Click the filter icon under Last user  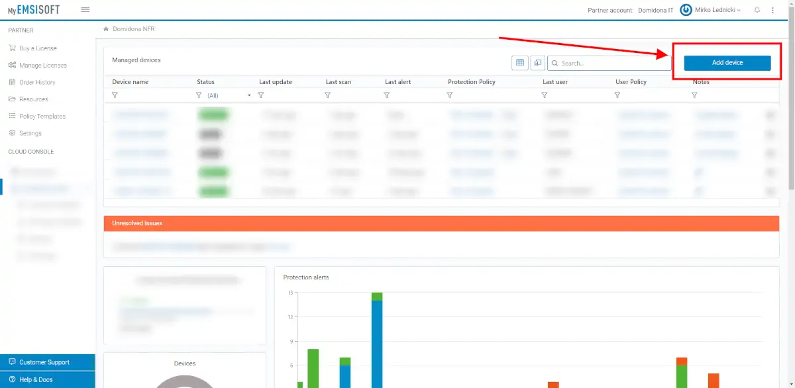point(545,95)
